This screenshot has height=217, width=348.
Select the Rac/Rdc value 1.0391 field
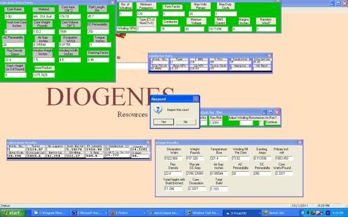click(x=216, y=123)
